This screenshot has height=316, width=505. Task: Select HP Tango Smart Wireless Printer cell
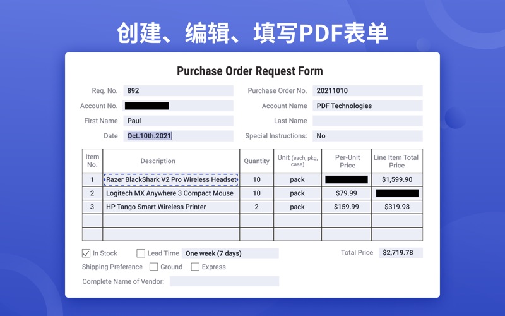tap(171, 207)
